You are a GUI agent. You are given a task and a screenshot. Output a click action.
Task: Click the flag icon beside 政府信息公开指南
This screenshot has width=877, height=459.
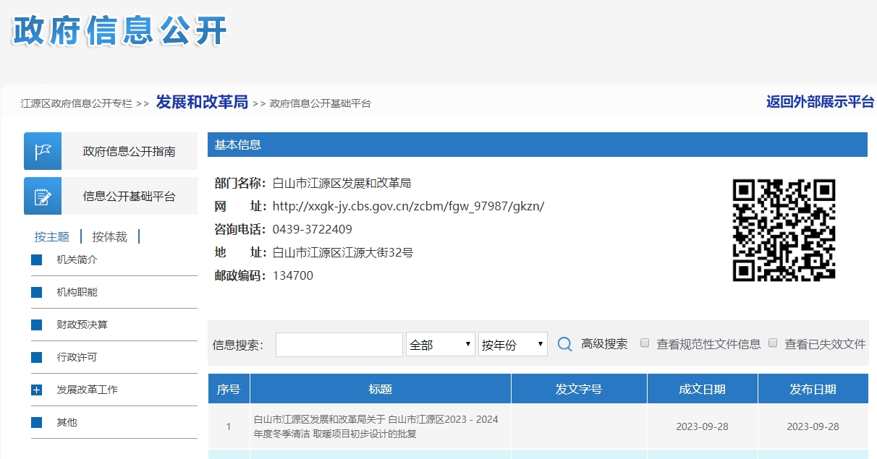pos(43,151)
